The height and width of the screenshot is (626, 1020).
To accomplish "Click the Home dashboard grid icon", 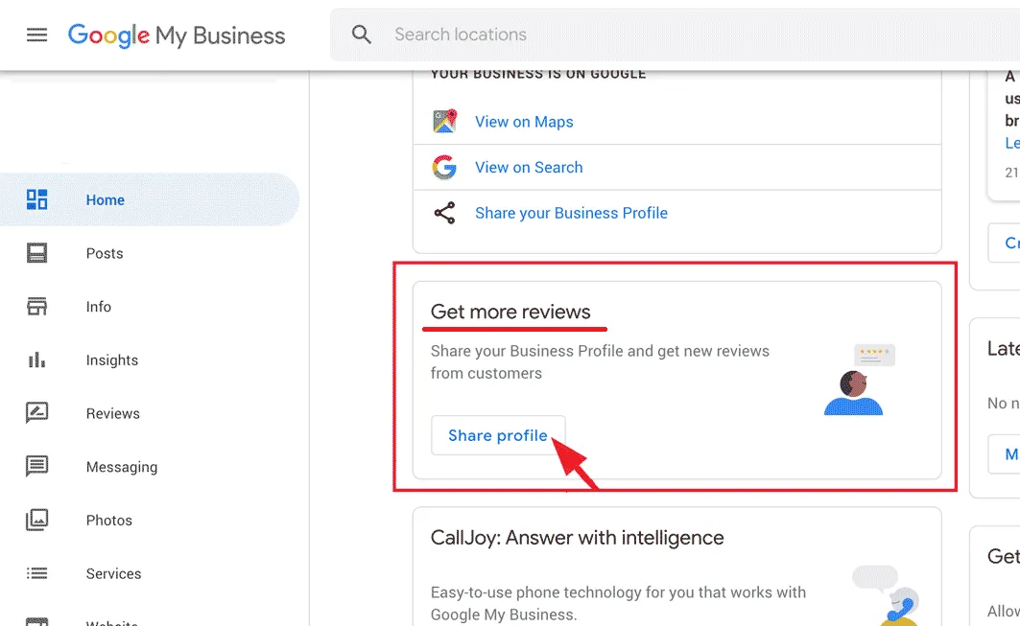I will click(36, 199).
